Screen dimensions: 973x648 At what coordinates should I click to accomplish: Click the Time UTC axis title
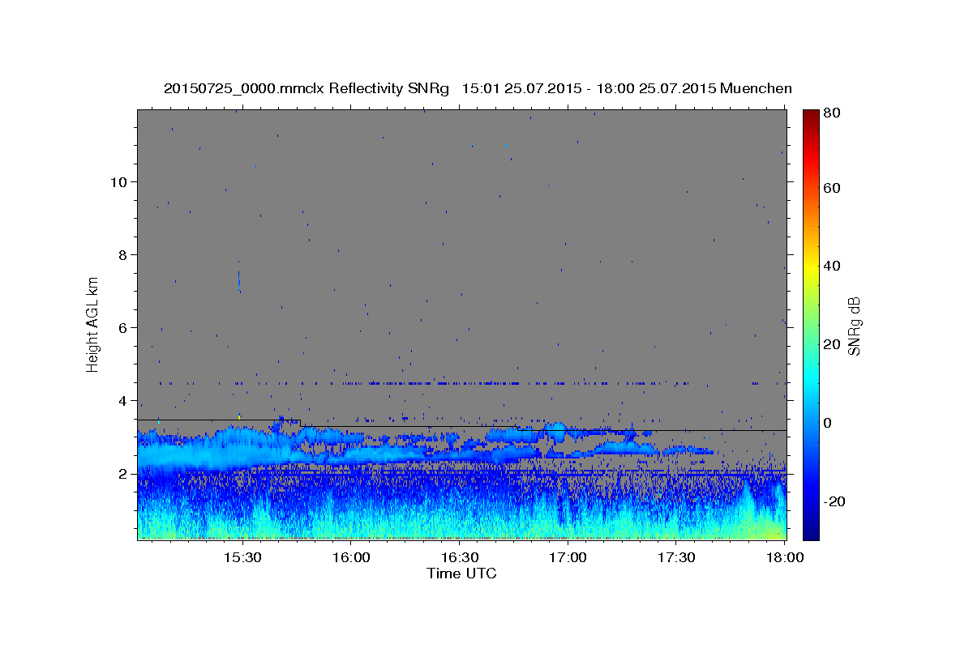click(x=461, y=573)
